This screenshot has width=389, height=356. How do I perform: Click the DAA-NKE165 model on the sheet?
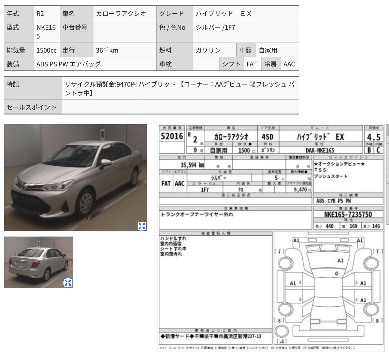click(x=320, y=150)
